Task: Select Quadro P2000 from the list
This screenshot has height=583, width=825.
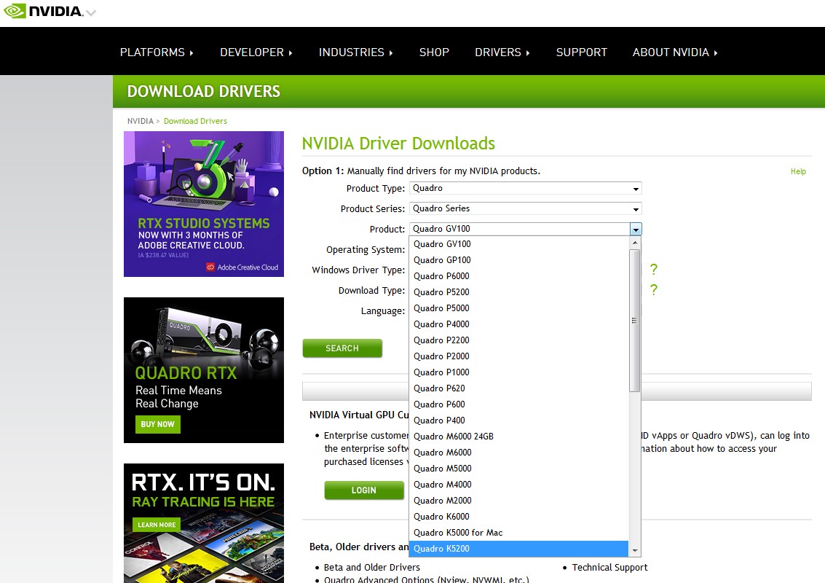Action: (518, 356)
